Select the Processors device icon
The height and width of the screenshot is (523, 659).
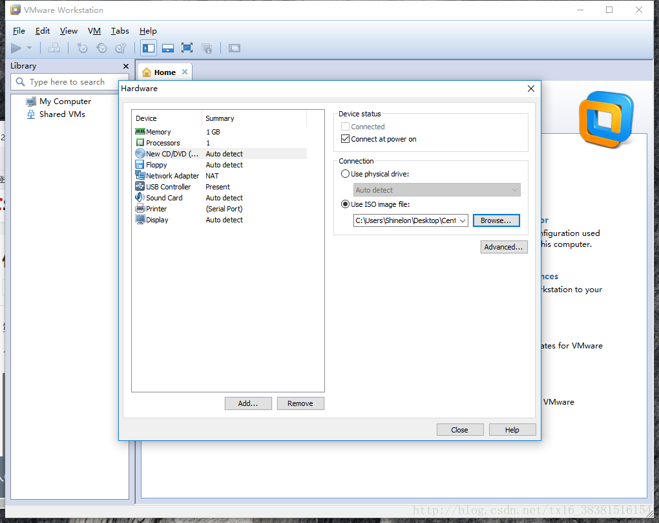(x=140, y=142)
